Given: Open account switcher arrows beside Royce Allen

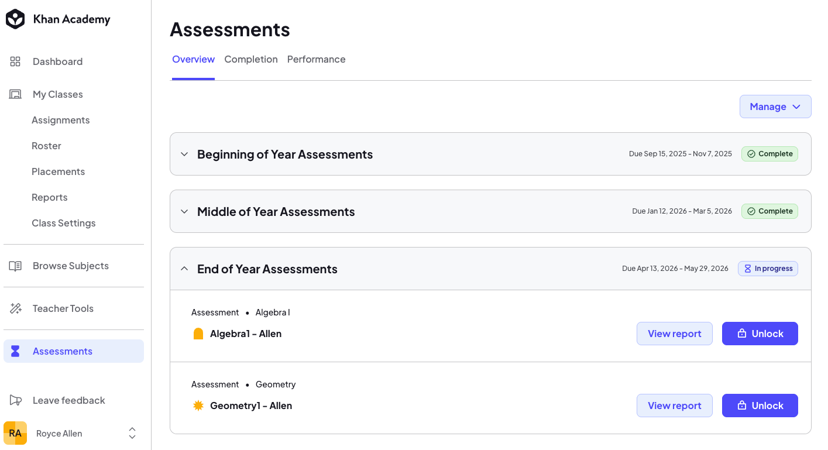Looking at the screenshot, I should (132, 433).
